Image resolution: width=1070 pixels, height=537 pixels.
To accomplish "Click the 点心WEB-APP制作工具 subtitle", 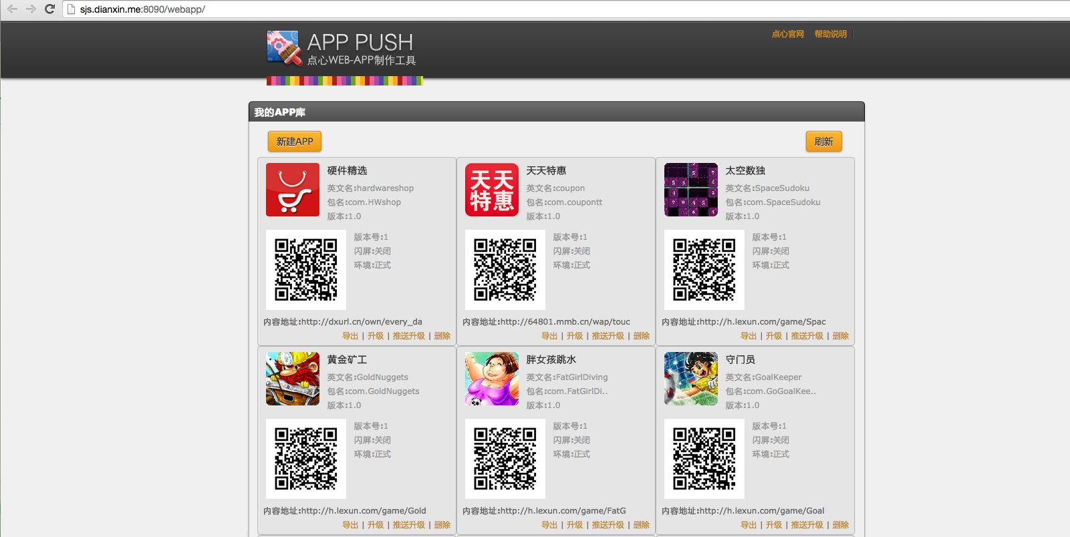I will coord(362,61).
